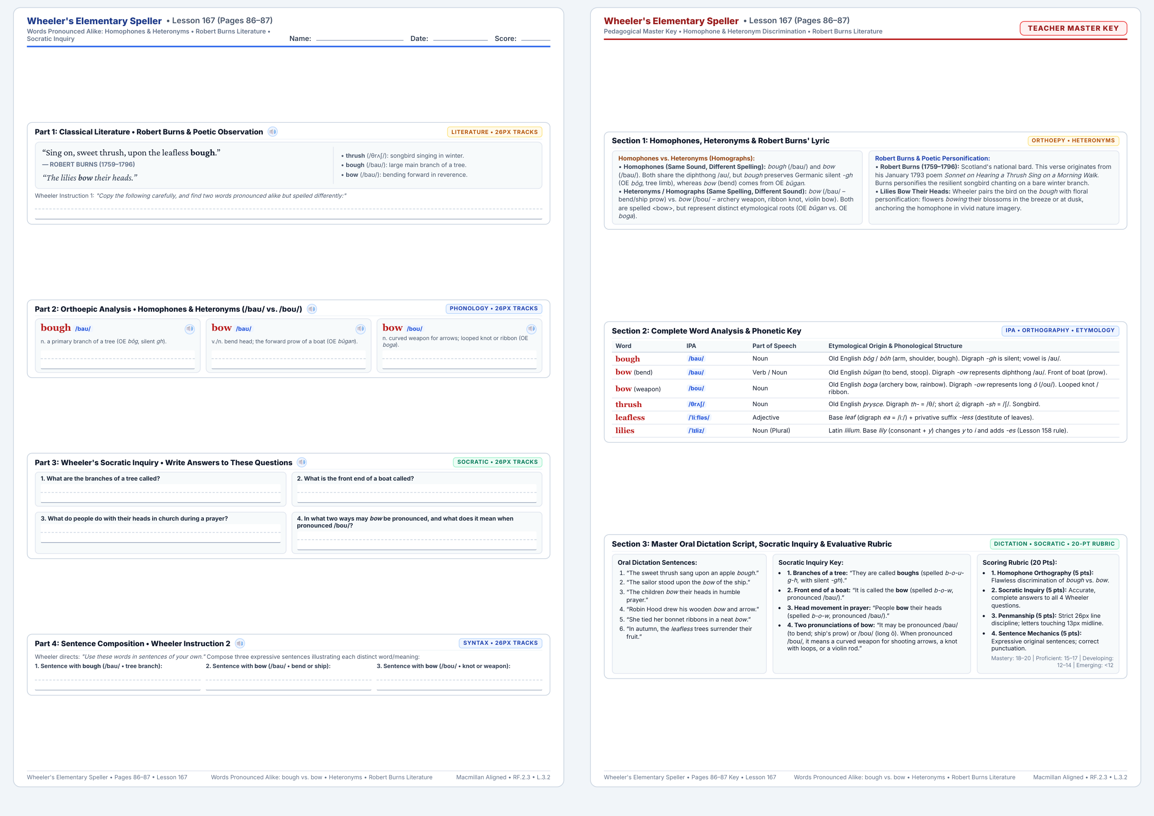Click the /bou/ IPA chip in the bow (weapon) row
The image size is (1154, 816).
coord(696,388)
